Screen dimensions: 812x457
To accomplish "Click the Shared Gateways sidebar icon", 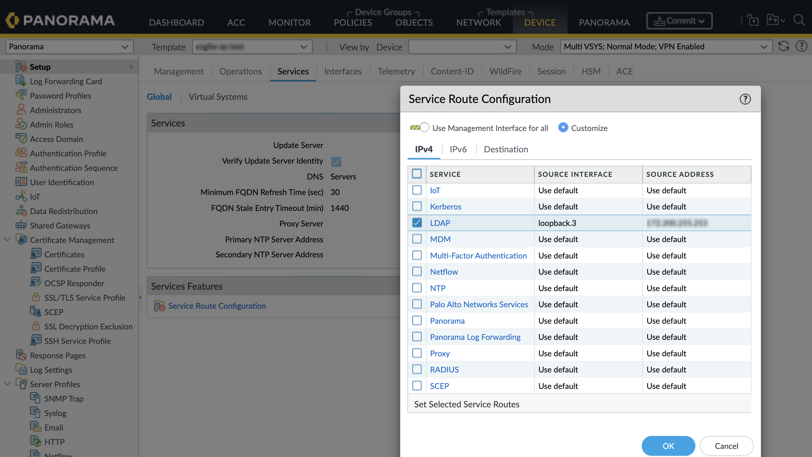I will [21, 225].
